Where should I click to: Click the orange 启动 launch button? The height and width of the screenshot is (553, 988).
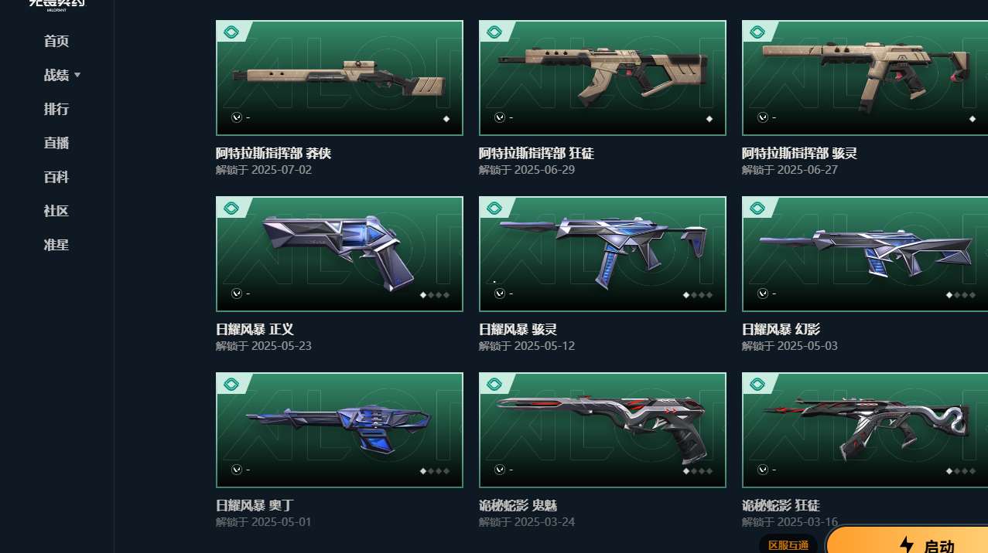tap(907, 542)
